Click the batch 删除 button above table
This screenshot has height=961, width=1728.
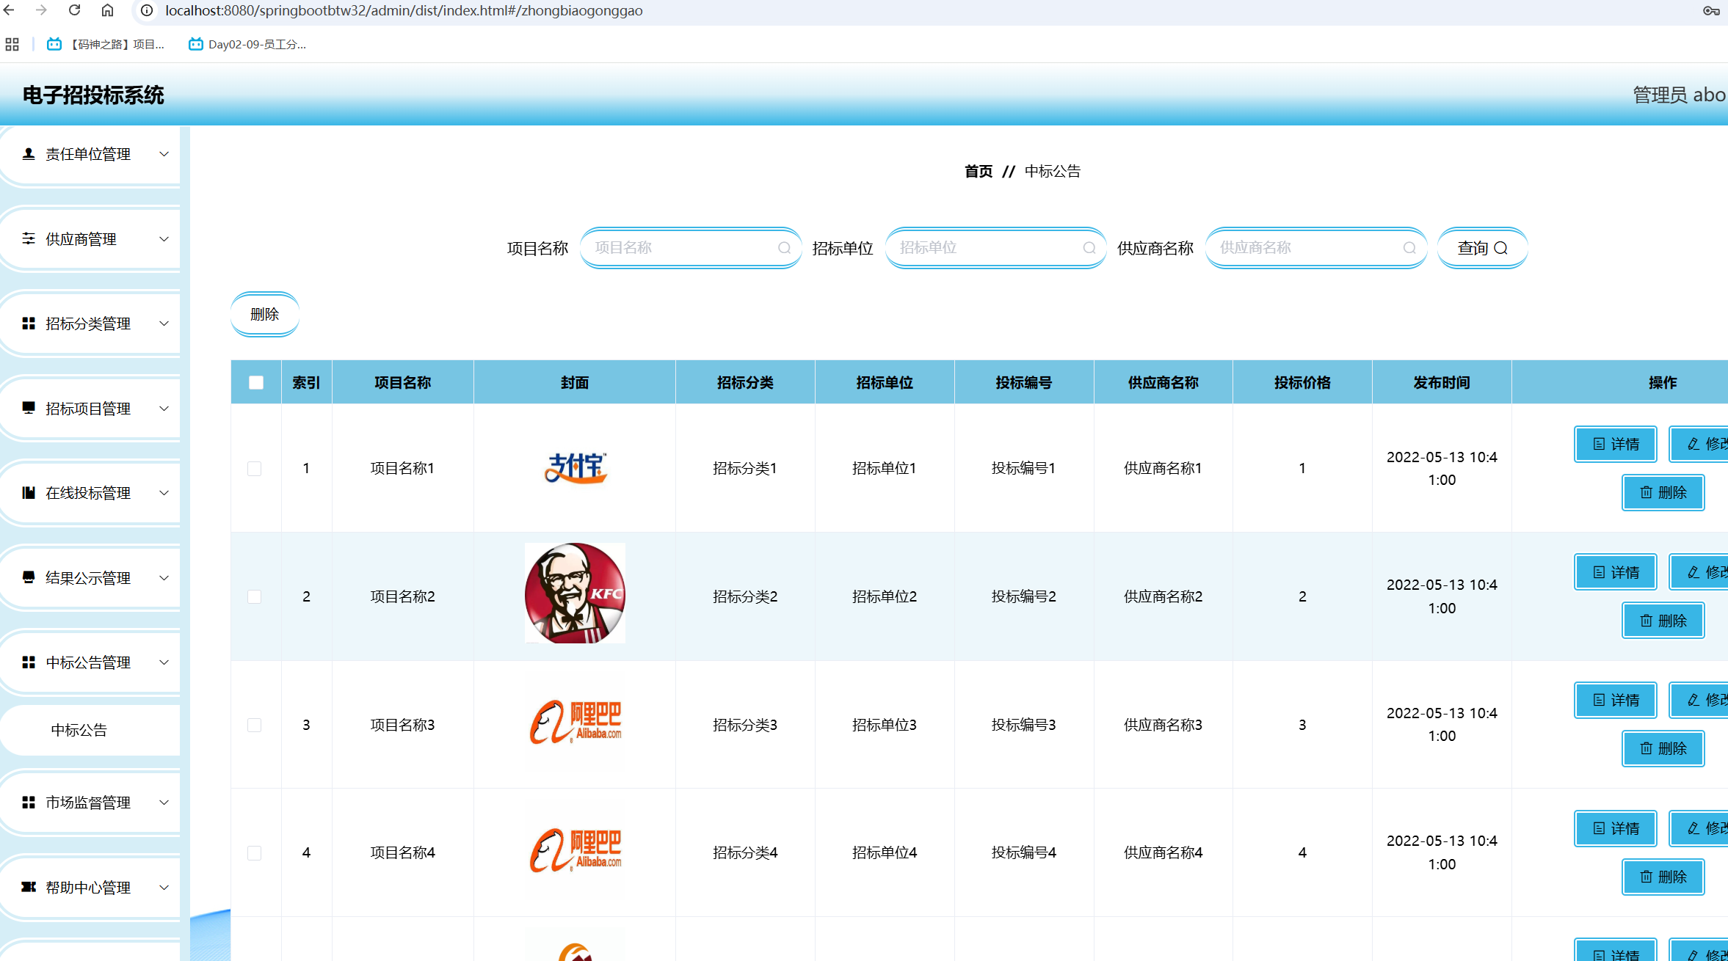[x=265, y=315]
